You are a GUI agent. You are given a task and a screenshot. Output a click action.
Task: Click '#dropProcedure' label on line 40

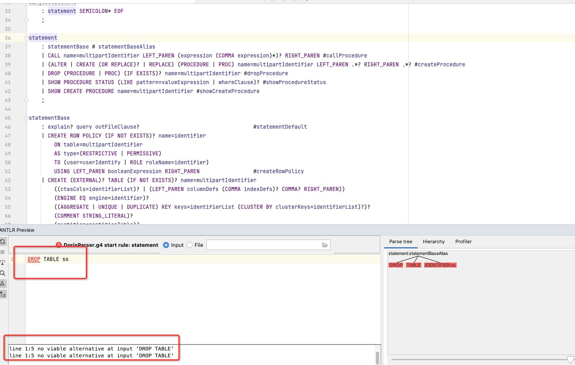(x=266, y=74)
